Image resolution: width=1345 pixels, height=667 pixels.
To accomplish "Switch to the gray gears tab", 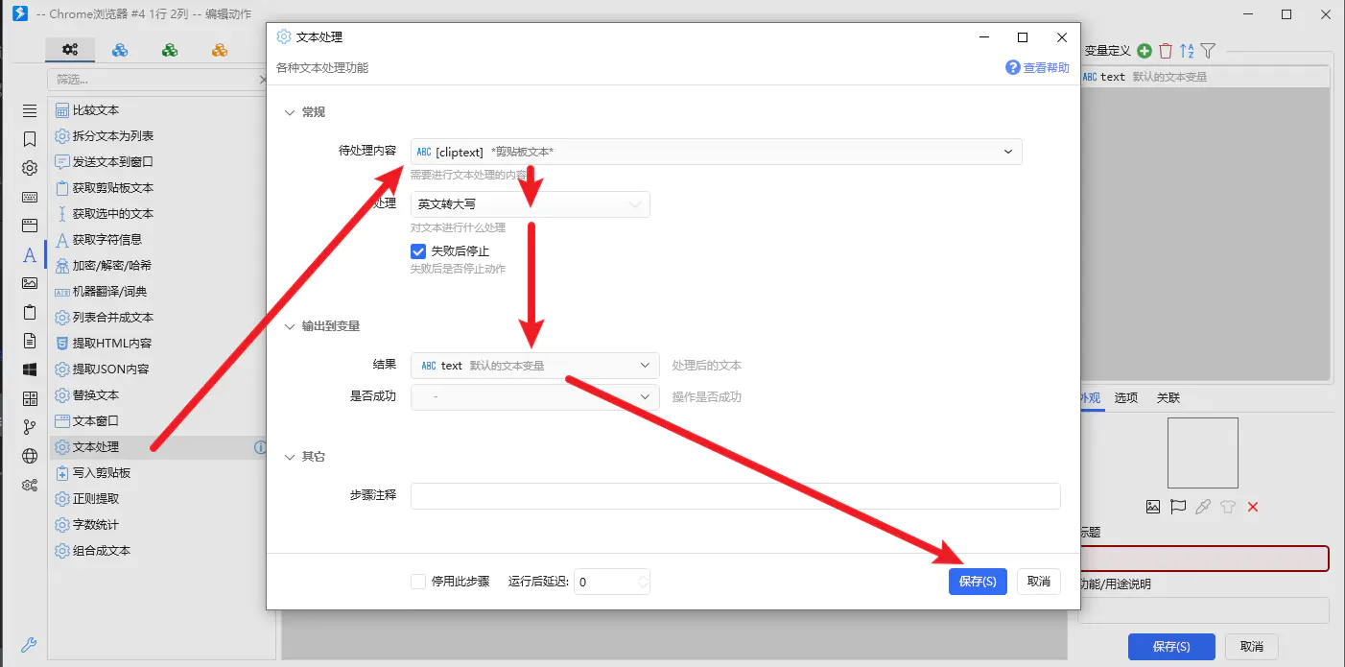I will 70,50.
